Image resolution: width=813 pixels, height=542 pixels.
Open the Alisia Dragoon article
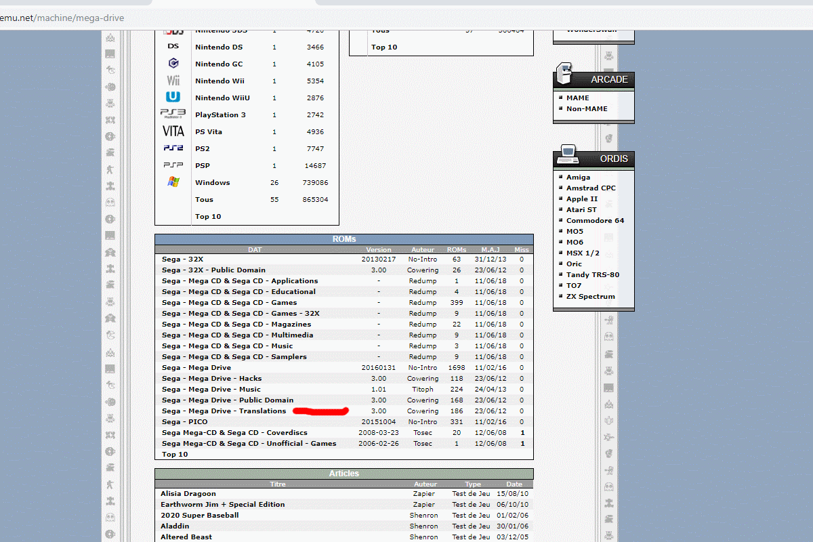pos(188,493)
